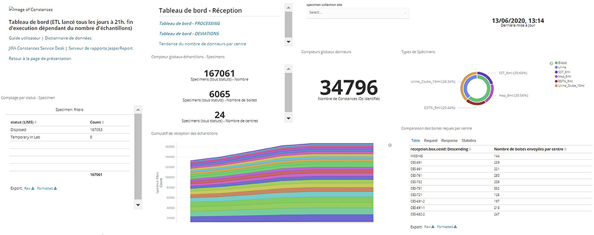Click the CES-721 row
The width and height of the screenshot is (594, 235).
pyautogui.click(x=500, y=195)
